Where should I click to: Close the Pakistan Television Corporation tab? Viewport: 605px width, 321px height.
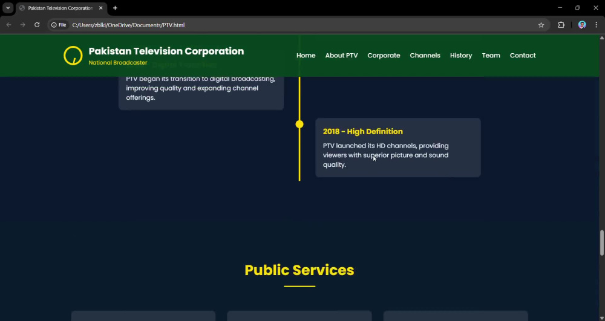pos(100,8)
